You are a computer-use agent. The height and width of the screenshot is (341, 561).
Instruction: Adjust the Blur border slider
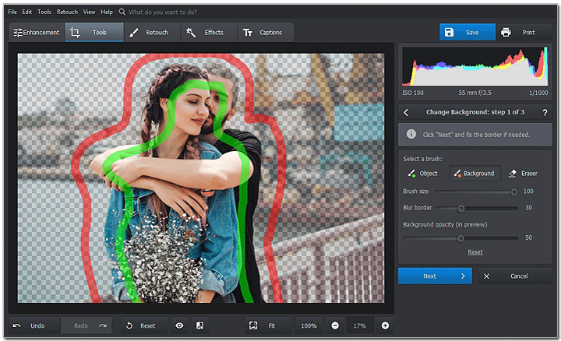coord(477,208)
